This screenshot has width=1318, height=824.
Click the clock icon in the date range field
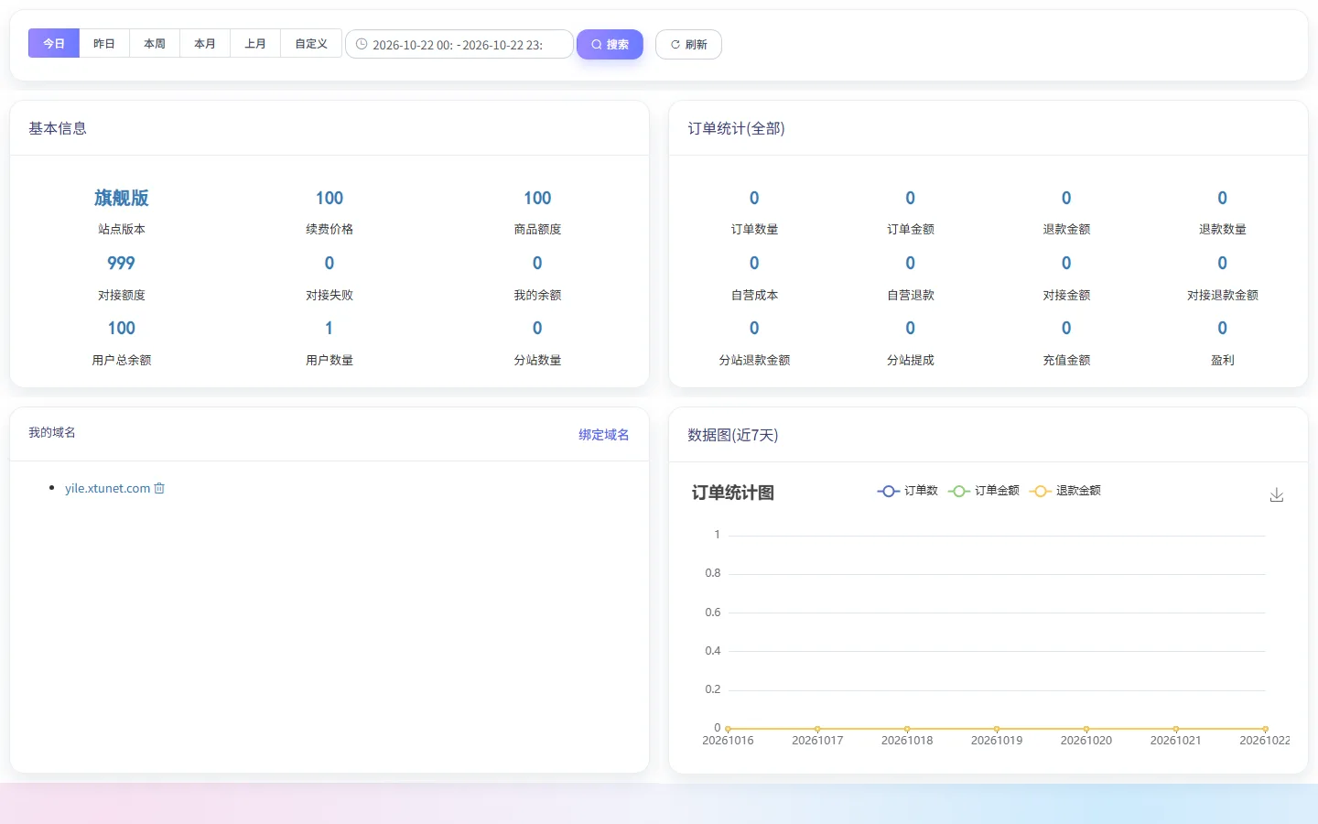[x=362, y=44]
